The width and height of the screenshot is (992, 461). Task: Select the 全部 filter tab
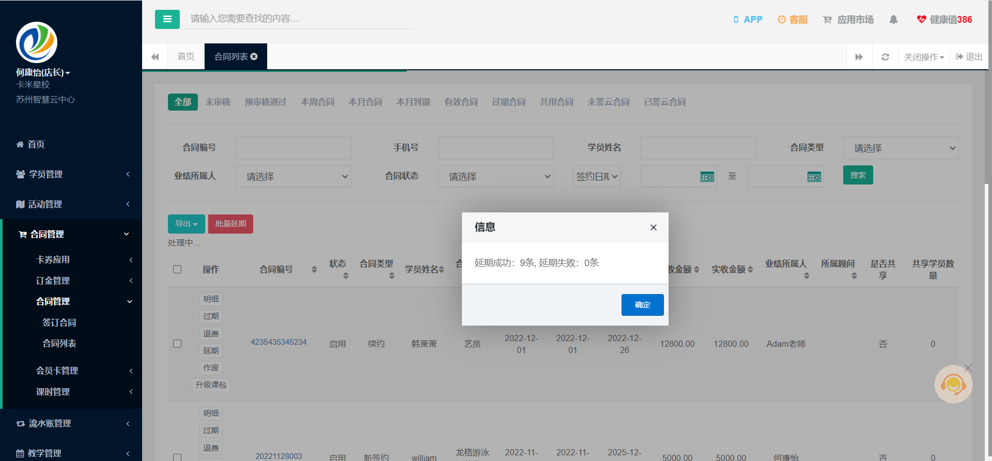[183, 102]
